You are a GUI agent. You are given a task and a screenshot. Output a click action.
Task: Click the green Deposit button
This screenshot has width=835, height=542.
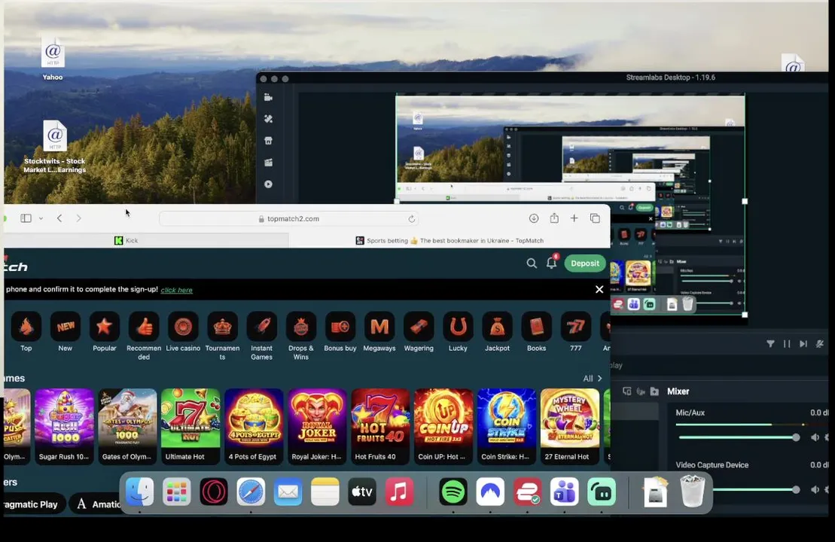(585, 263)
